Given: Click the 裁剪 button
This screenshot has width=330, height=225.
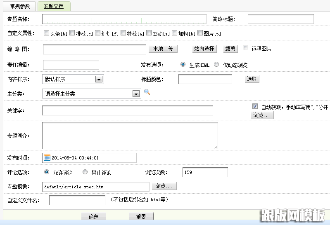Looking at the screenshot, I should point(230,49).
